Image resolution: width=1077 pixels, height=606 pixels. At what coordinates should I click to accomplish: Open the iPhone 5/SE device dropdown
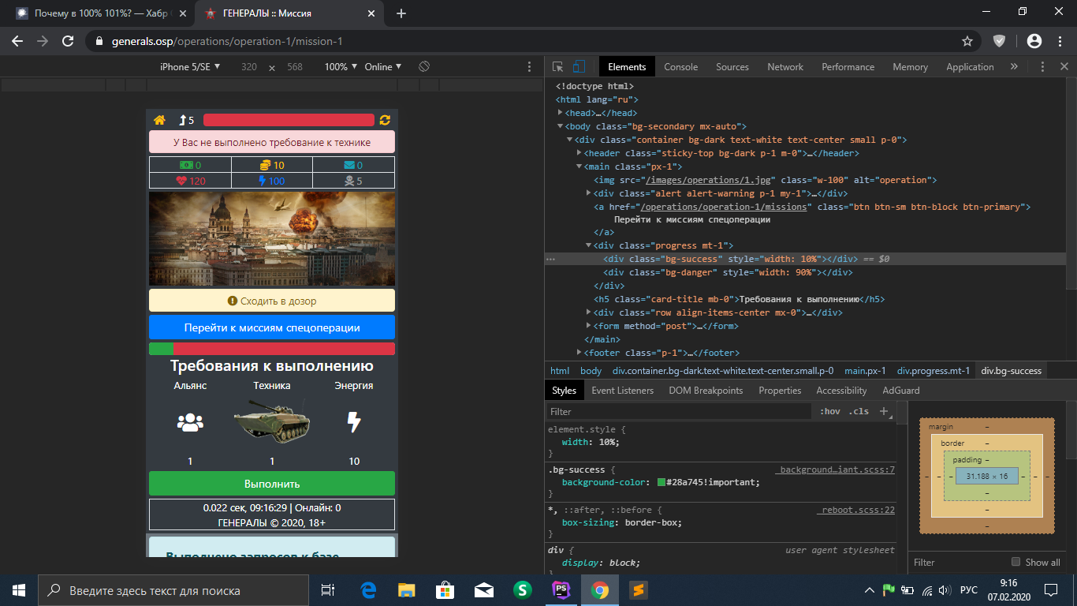(x=190, y=67)
